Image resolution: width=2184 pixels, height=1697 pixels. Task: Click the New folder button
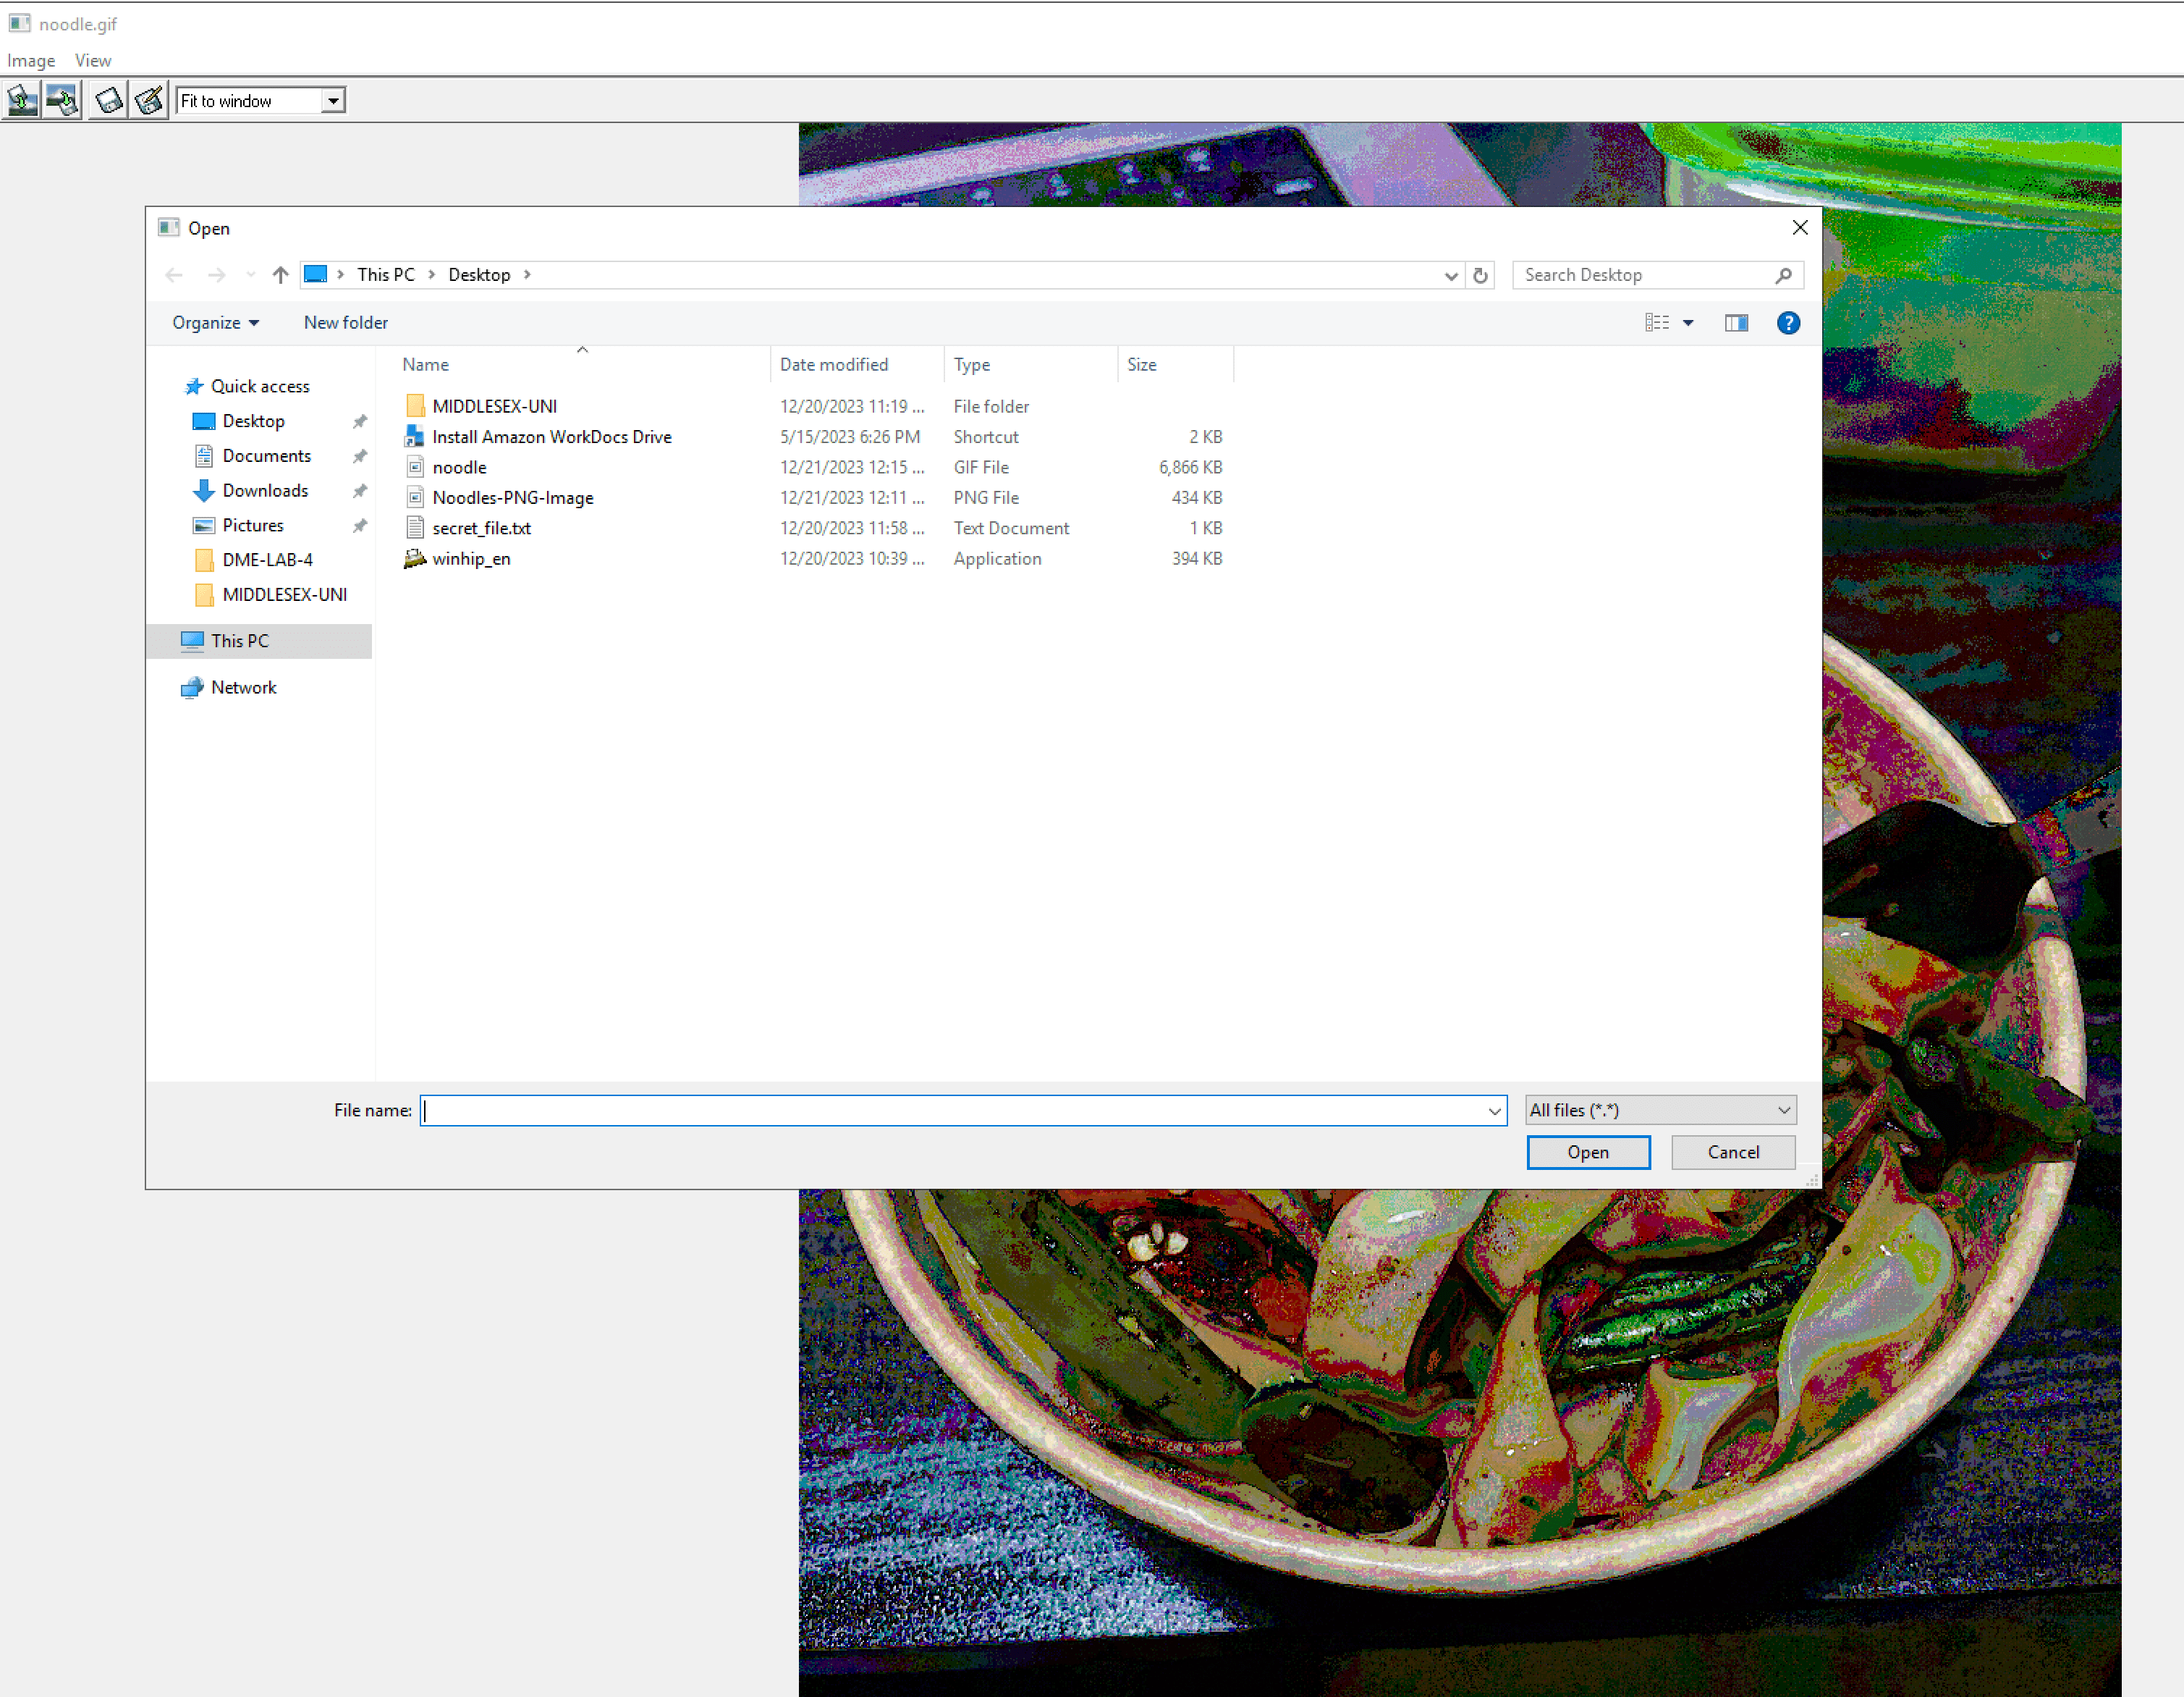pos(345,322)
